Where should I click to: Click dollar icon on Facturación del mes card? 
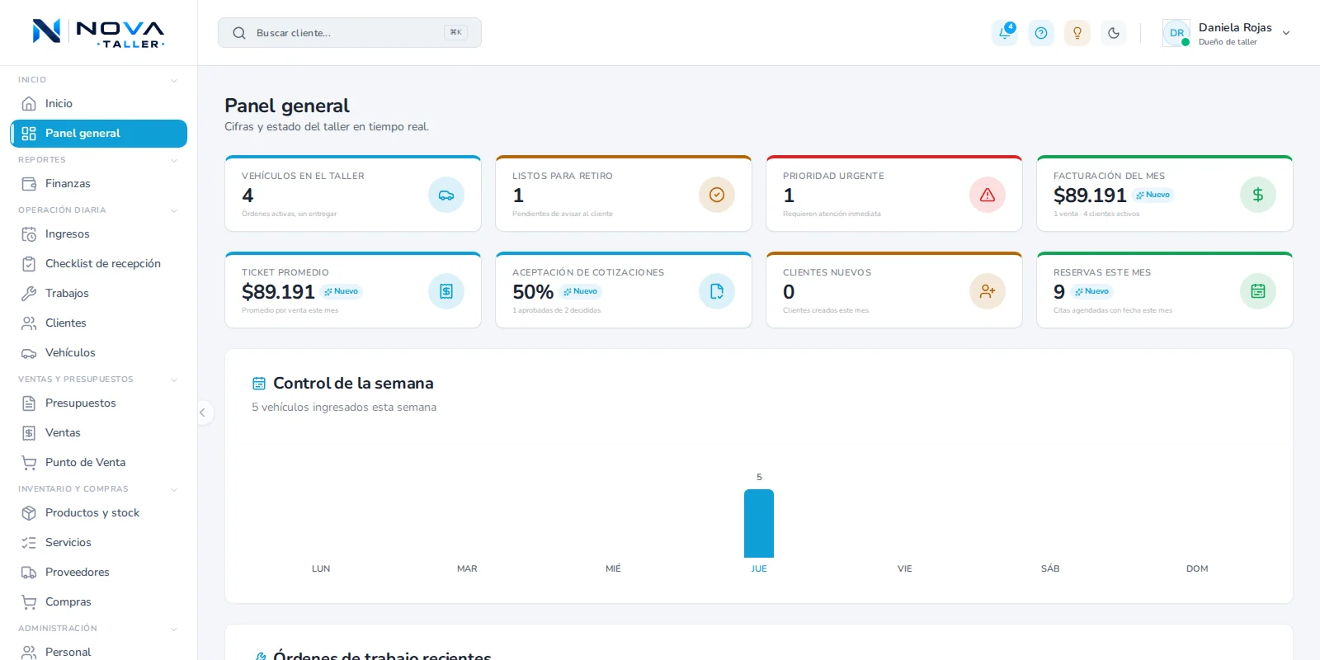pos(1258,195)
